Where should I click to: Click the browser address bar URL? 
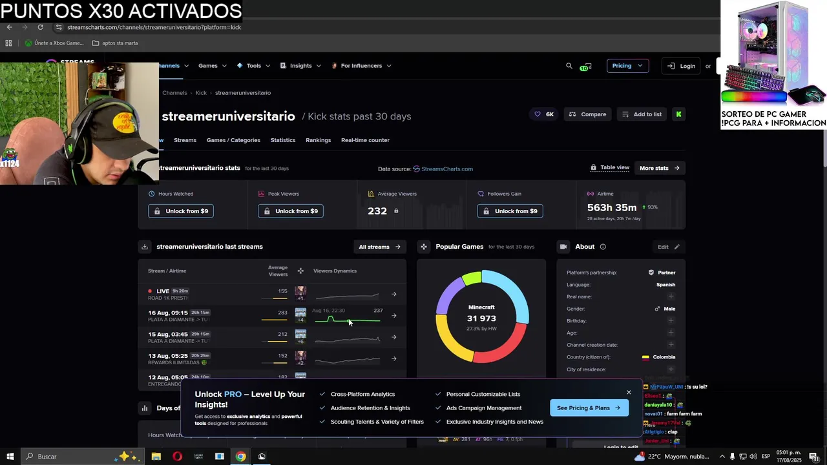pyautogui.click(x=154, y=27)
